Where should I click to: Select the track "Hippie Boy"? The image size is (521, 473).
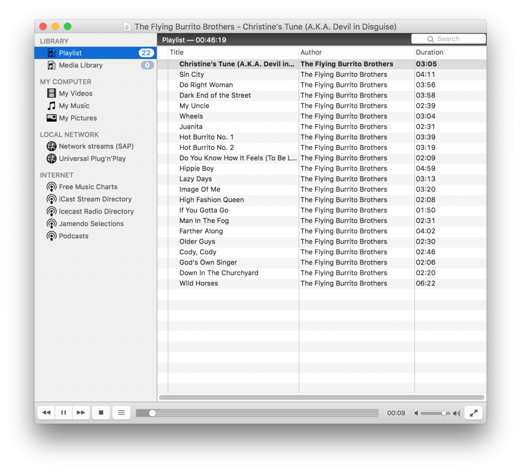[322, 168]
